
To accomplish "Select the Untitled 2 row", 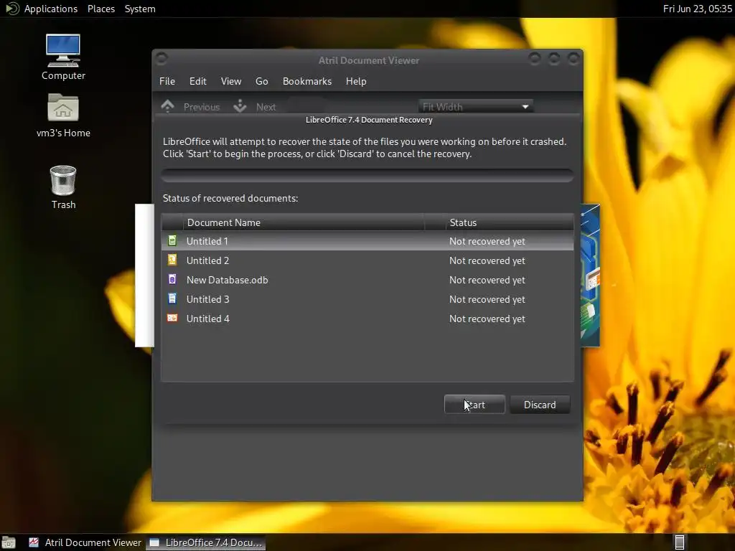I will pyautogui.click(x=367, y=260).
